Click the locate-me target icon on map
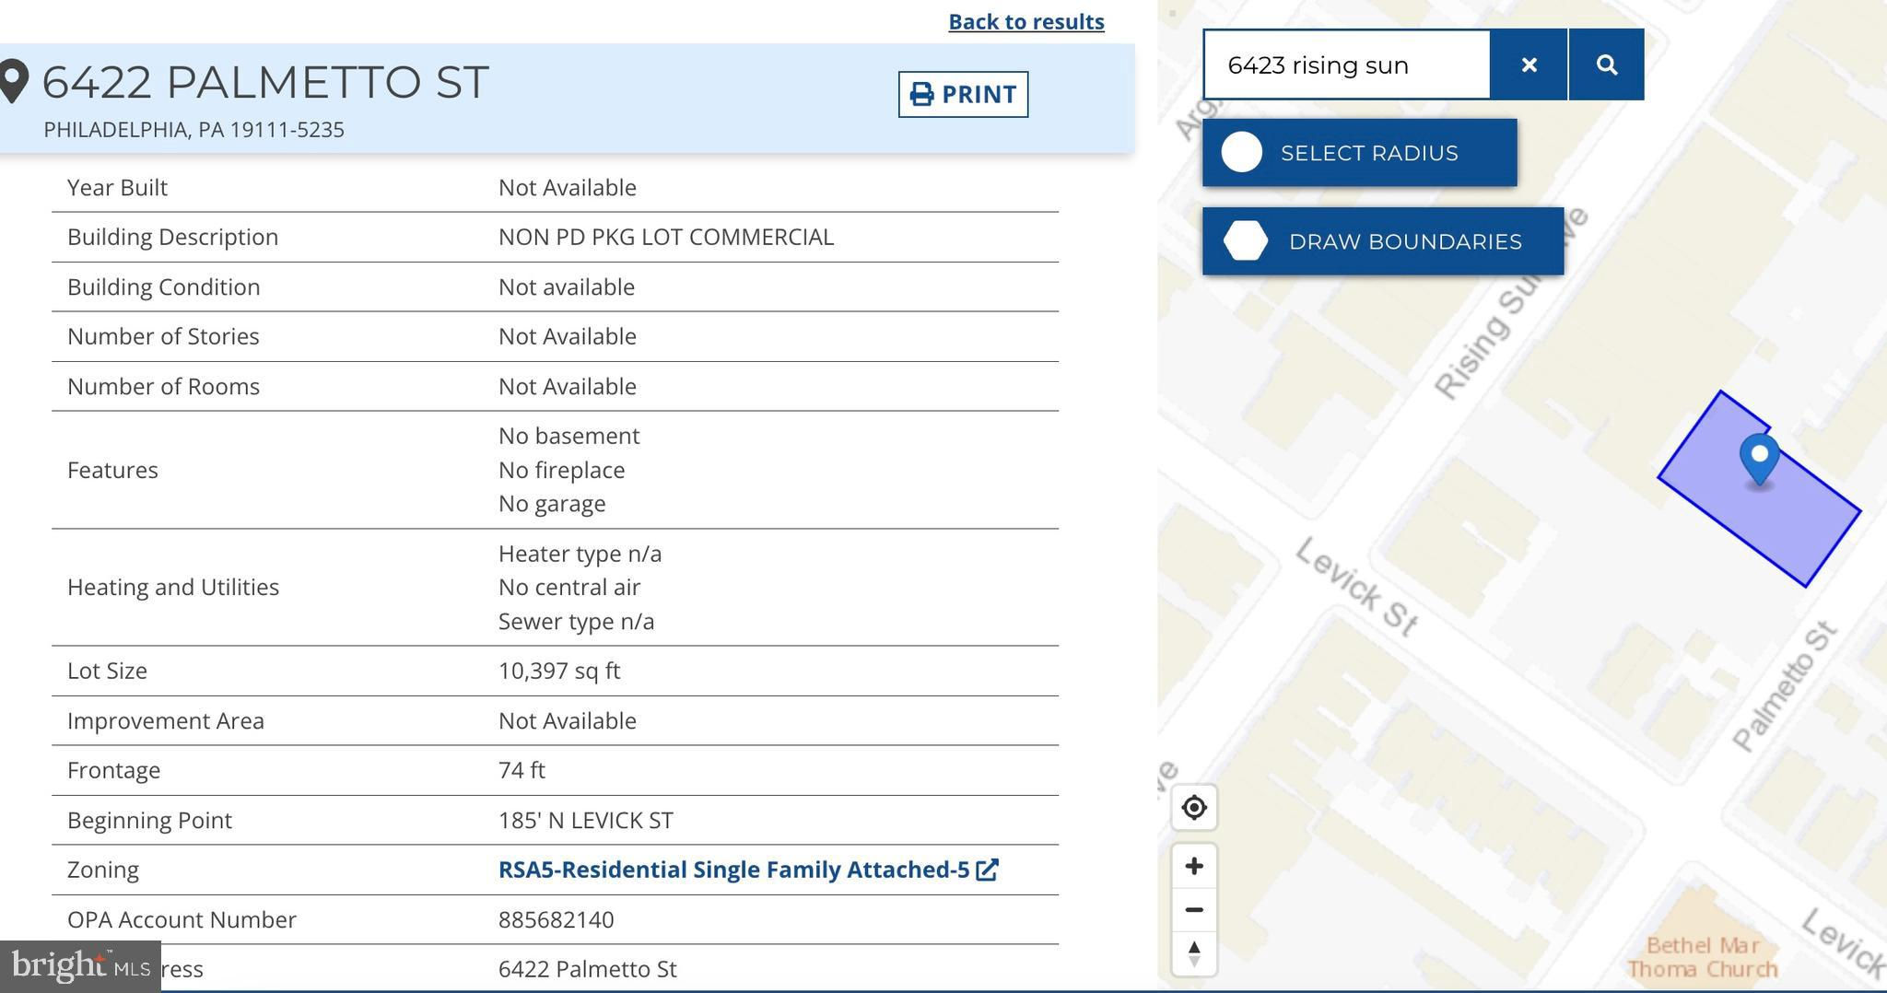 point(1194,808)
